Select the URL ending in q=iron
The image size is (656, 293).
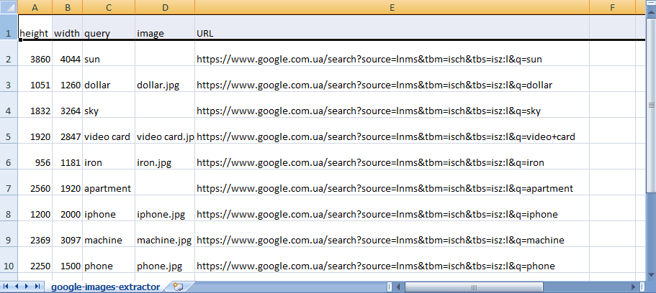pos(392,157)
